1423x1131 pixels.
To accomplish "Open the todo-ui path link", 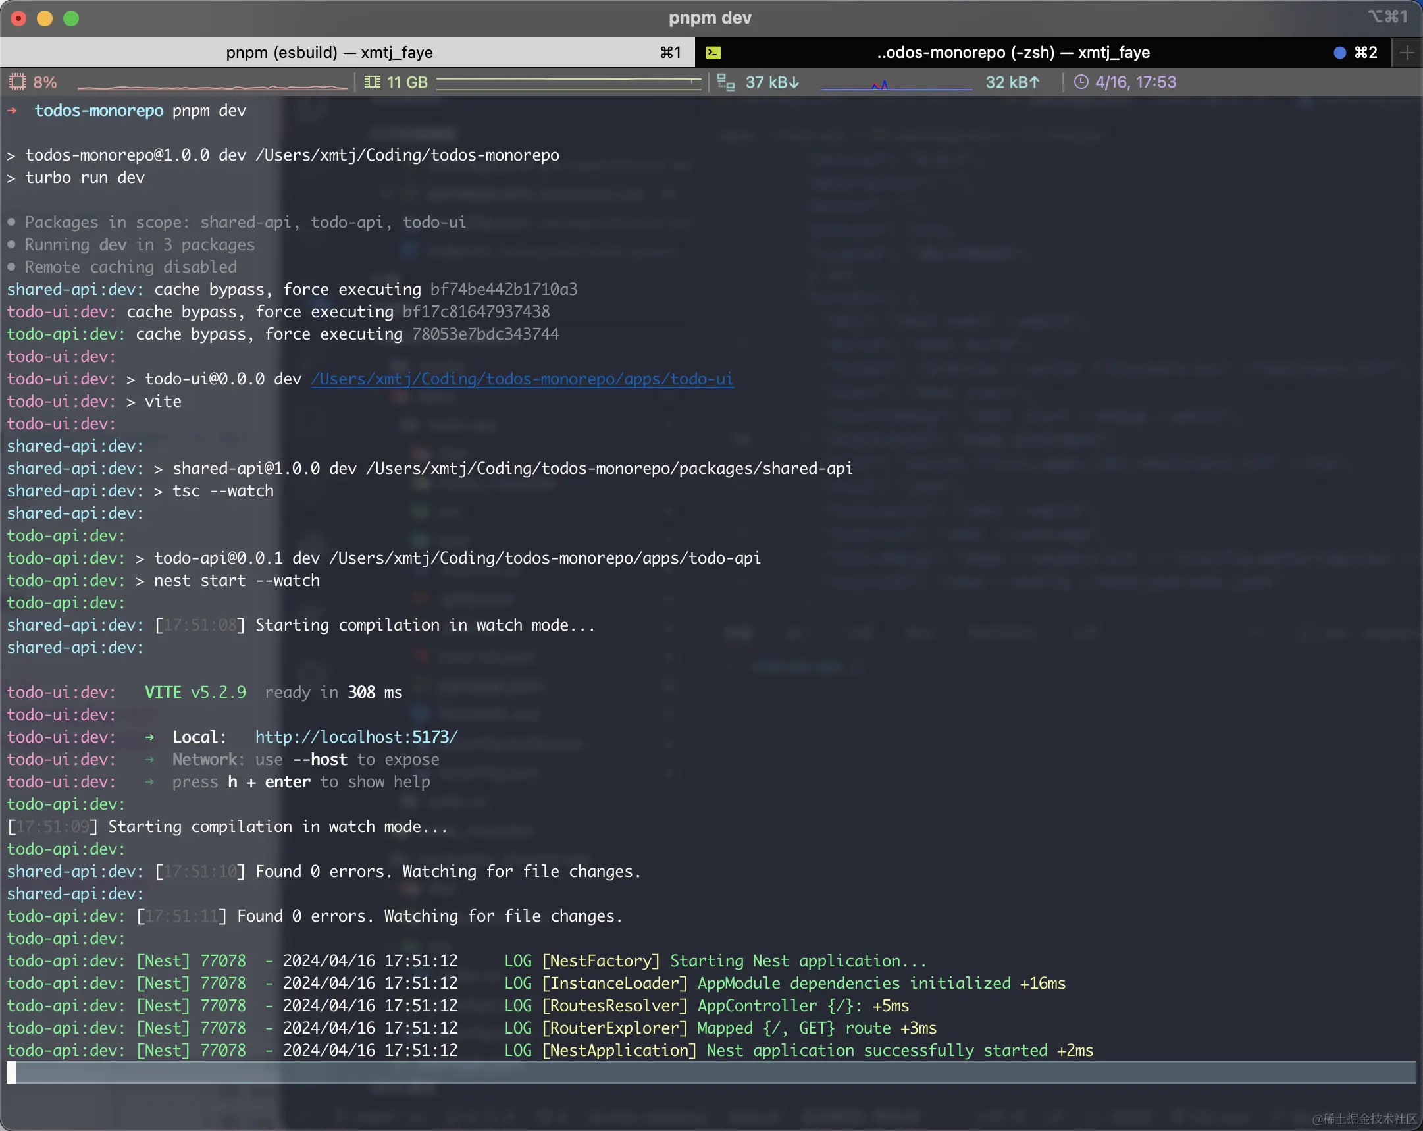I will coord(521,379).
